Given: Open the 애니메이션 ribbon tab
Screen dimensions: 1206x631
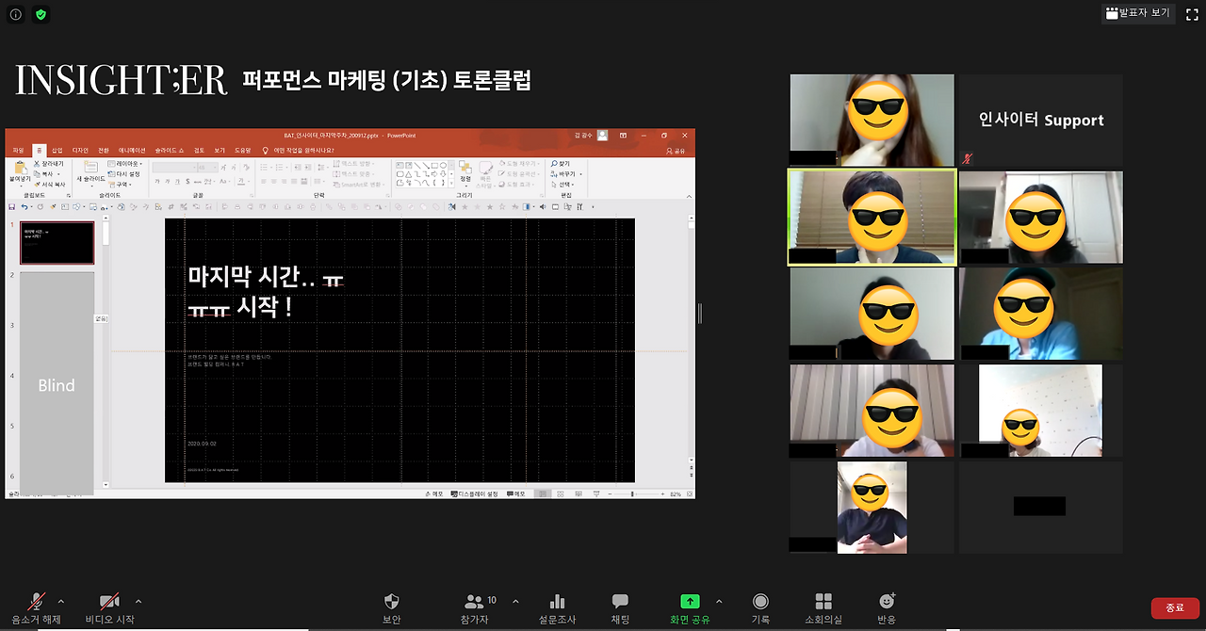Looking at the screenshot, I should pyautogui.click(x=130, y=150).
